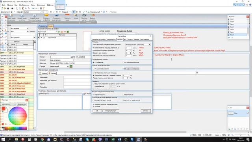Toggle the Tools window icon at top right
Screen dimensions: 252x142
(235, 5)
